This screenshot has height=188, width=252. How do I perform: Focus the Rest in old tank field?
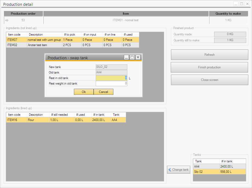[x=111, y=78]
